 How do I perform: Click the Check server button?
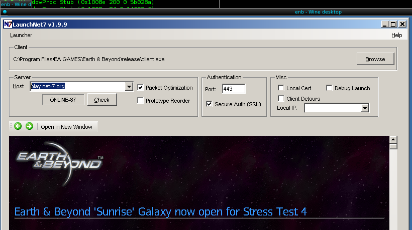102,100
